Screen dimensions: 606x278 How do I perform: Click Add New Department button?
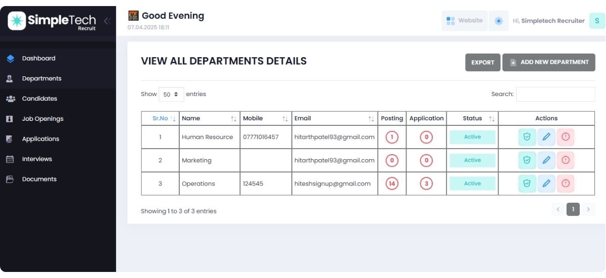[548, 63]
